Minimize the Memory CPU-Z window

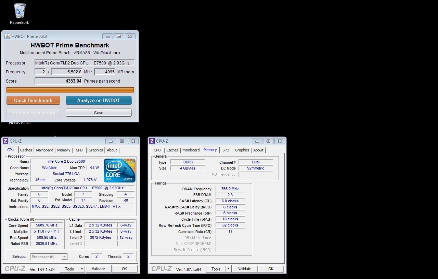point(257,141)
